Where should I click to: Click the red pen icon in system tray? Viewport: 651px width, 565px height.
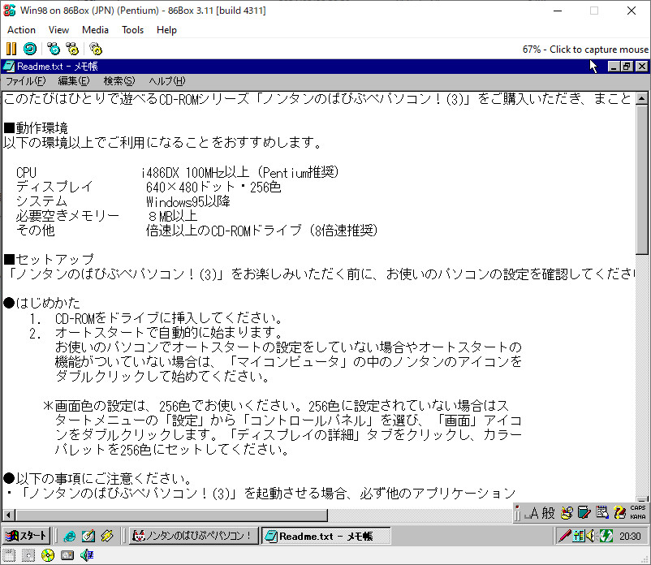pyautogui.click(x=564, y=536)
